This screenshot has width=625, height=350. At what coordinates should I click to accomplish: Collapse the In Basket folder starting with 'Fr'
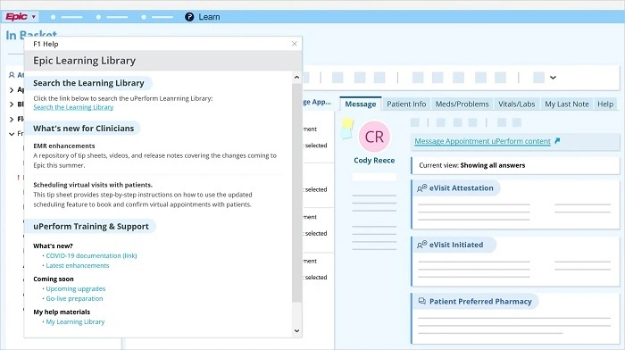(12, 134)
